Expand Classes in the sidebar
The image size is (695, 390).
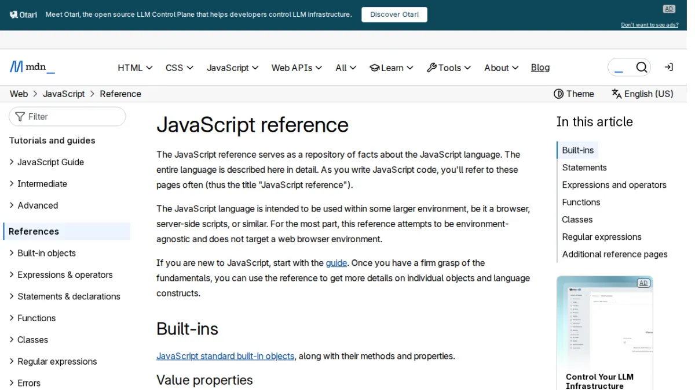[28, 340]
